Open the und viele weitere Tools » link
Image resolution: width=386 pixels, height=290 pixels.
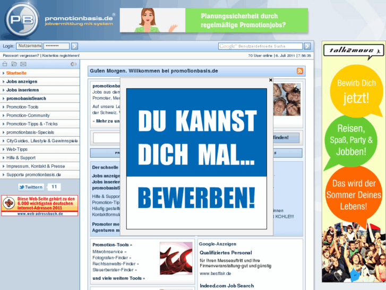pyautogui.click(x=118, y=278)
